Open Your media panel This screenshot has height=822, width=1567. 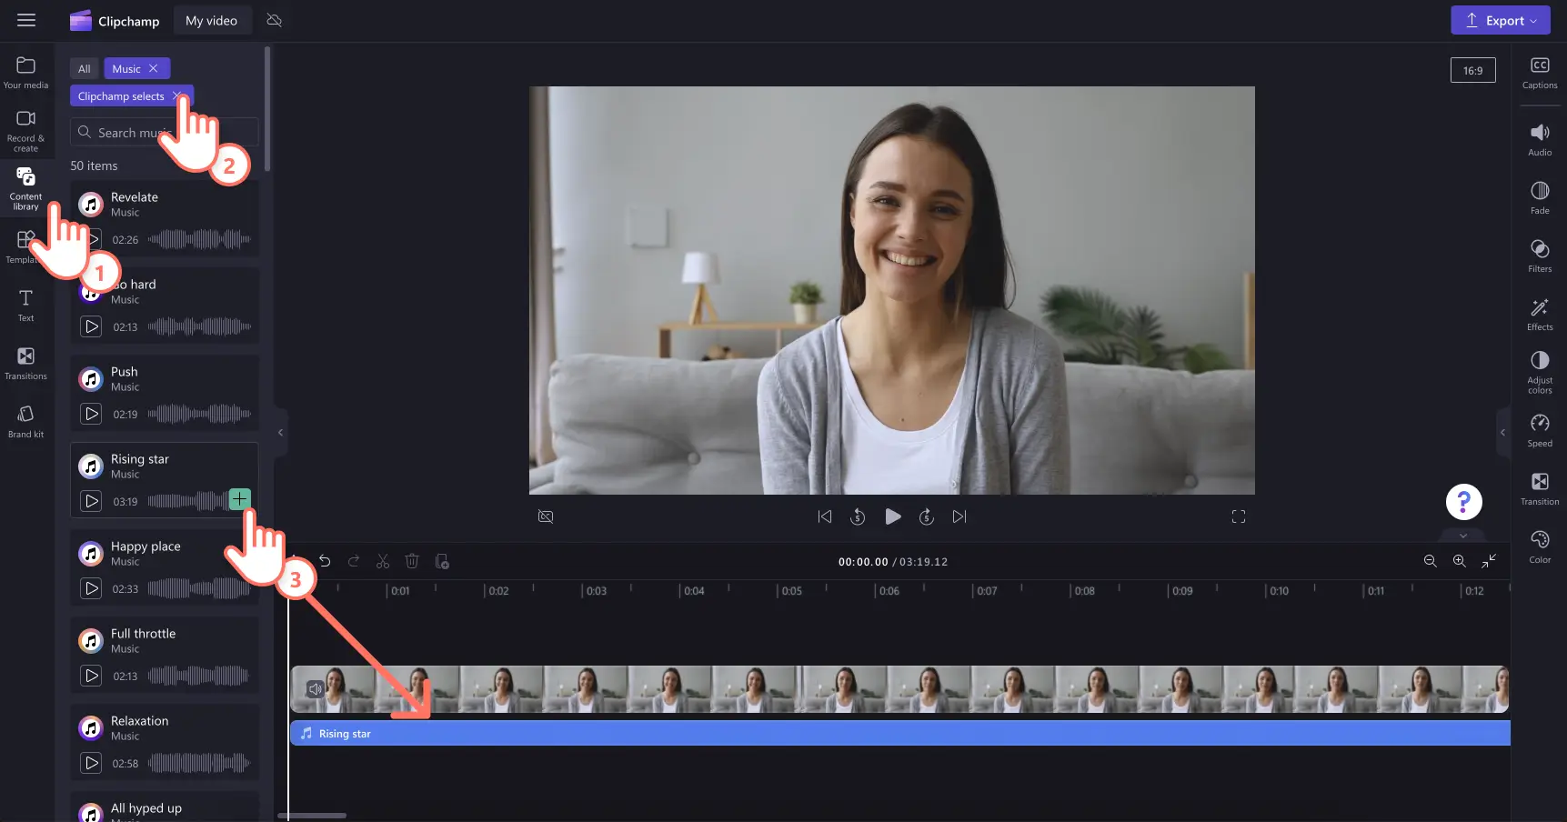click(25, 73)
